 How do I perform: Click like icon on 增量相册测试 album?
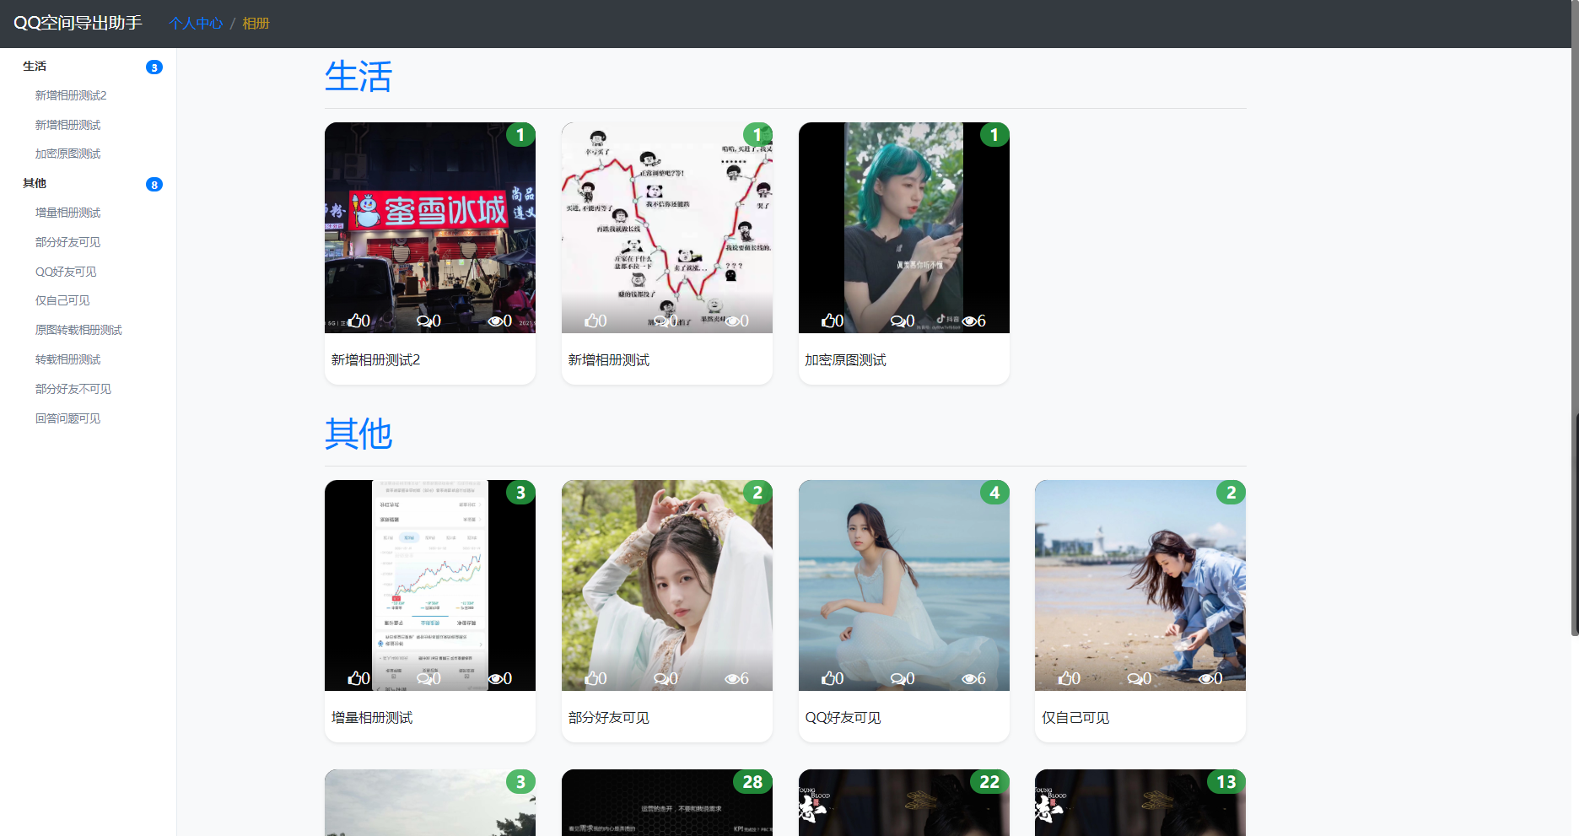[355, 678]
